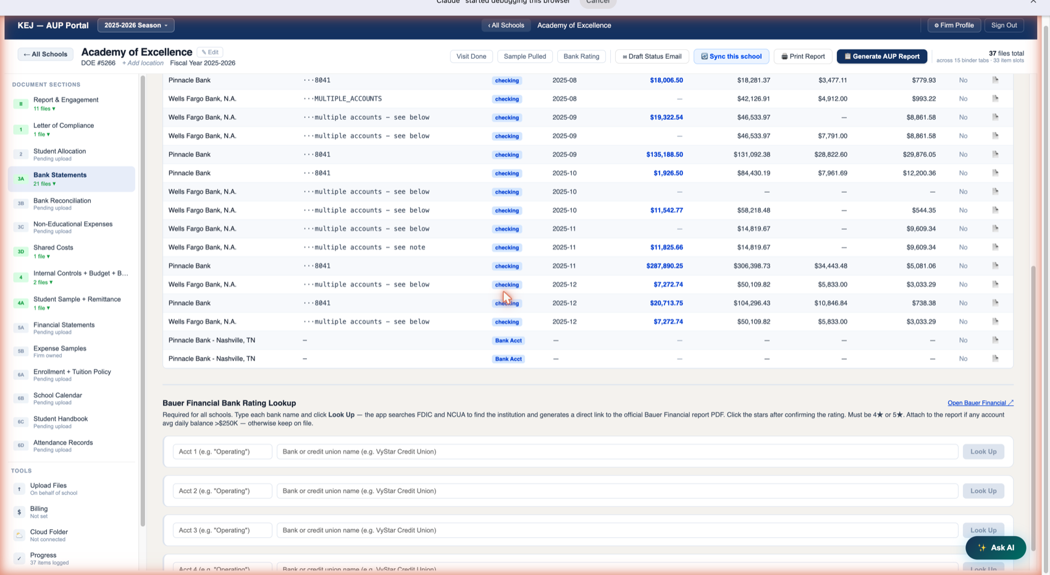
Task: Click the Draft Status Email button
Action: (652, 56)
